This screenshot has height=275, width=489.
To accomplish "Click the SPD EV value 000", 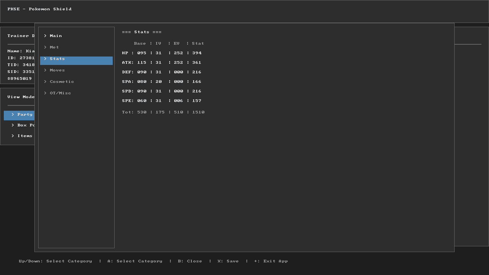I will coord(178,91).
